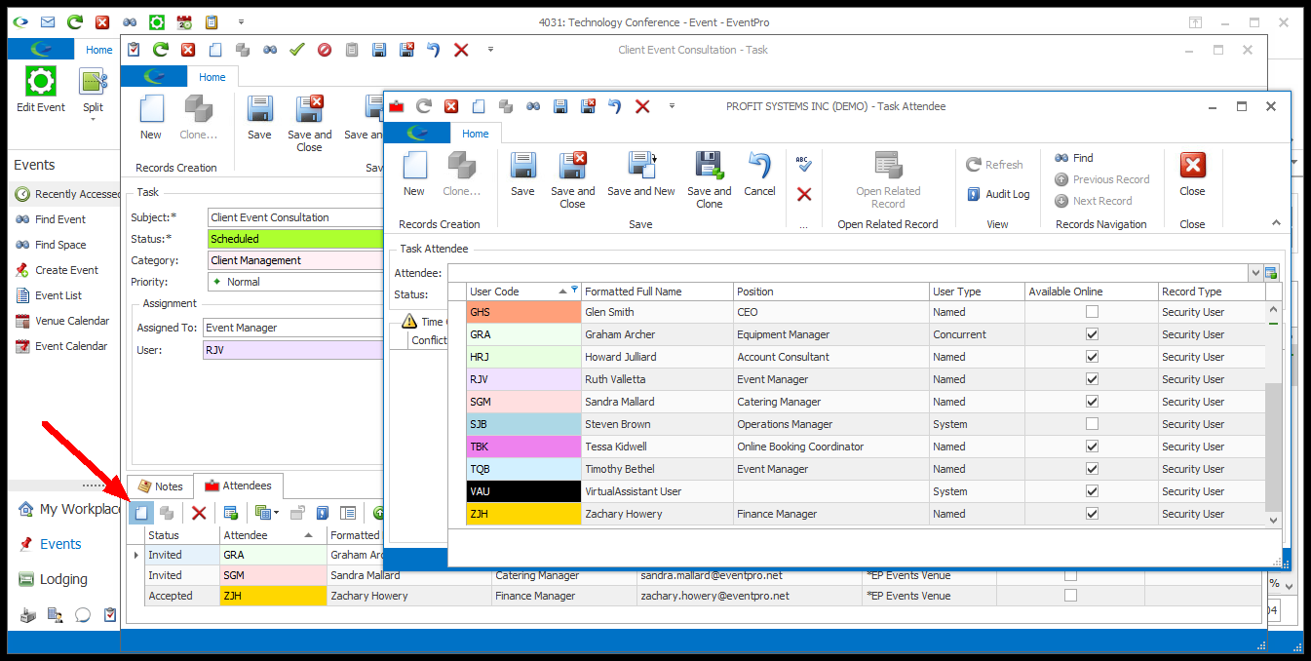
Task: Open Find Event in Events list
Action: [x=60, y=219]
